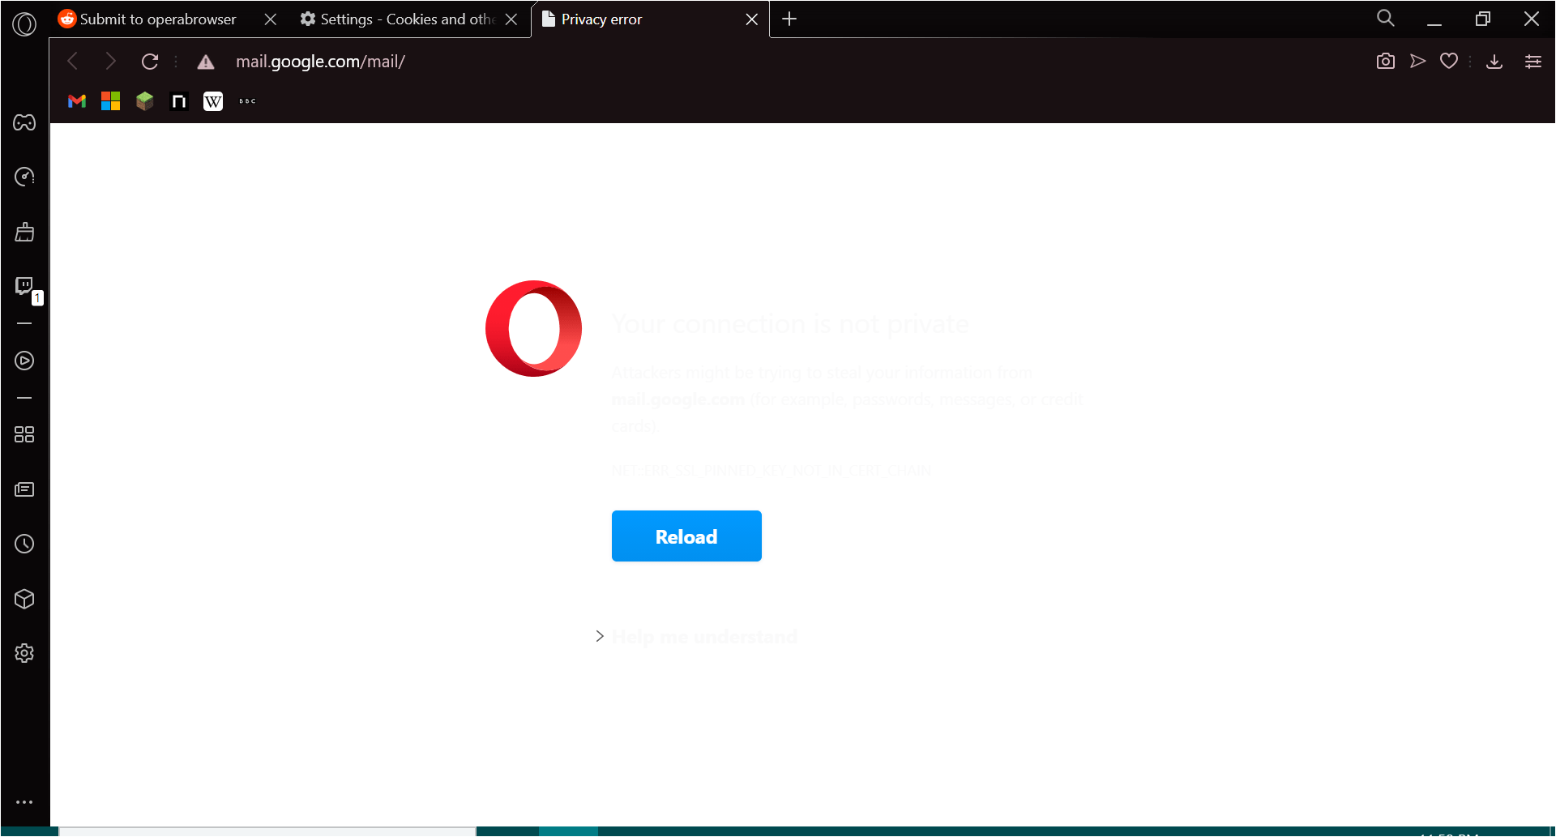1556x837 pixels.
Task: Open Settings using the sidebar gear icon
Action: click(24, 653)
